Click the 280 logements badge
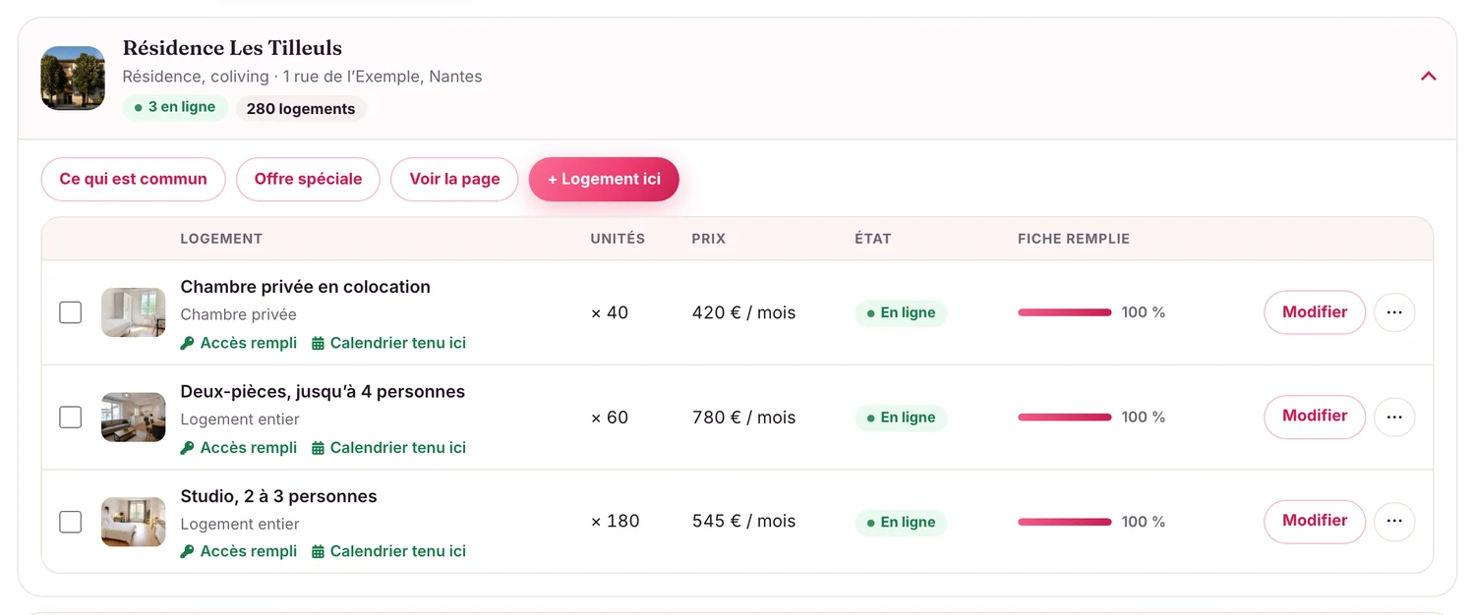Image resolution: width=1475 pixels, height=615 pixels. coord(301,108)
